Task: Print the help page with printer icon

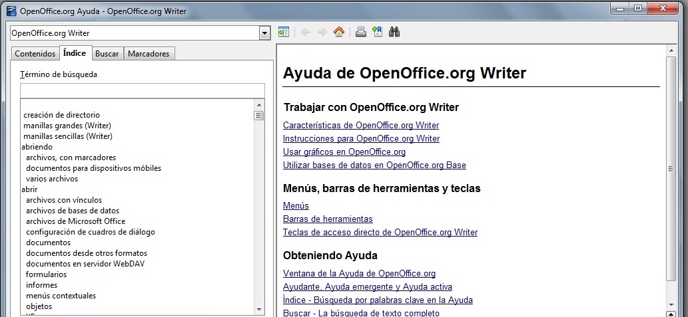Action: tap(361, 32)
